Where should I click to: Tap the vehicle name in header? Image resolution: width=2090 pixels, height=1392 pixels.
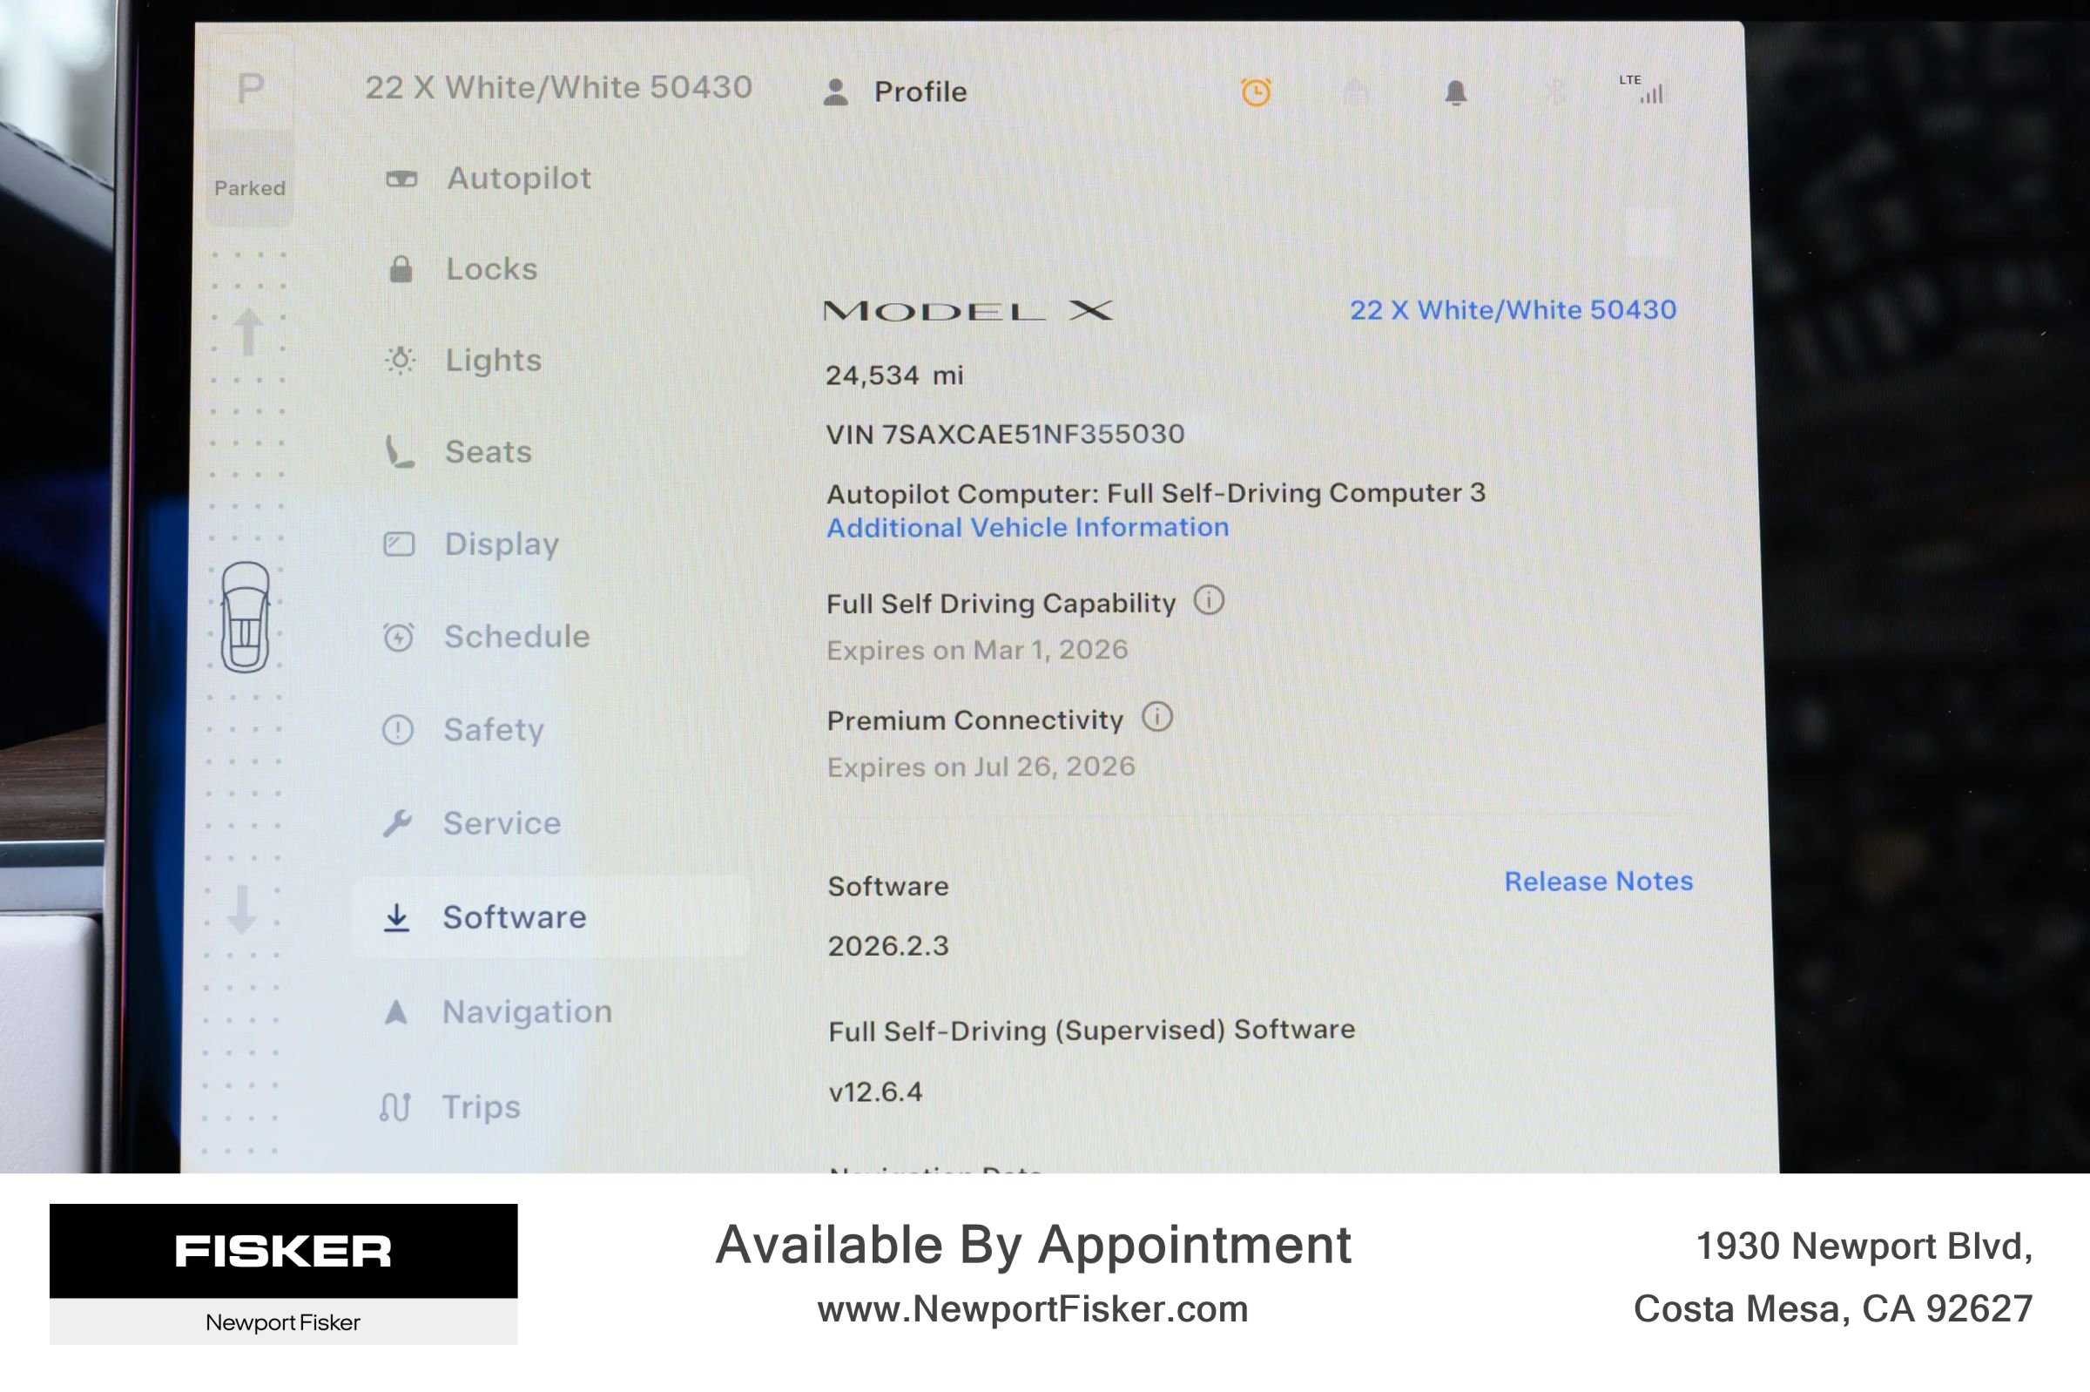tap(558, 87)
